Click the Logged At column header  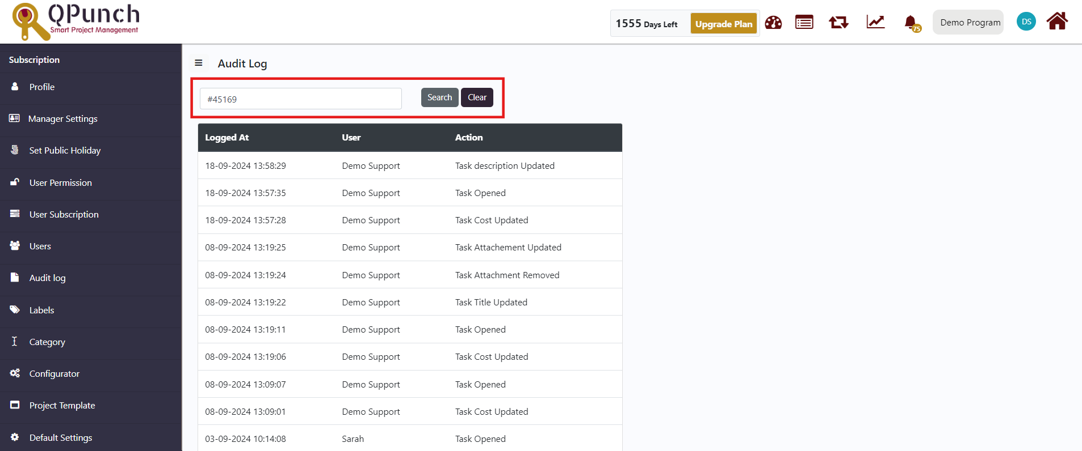coord(227,138)
